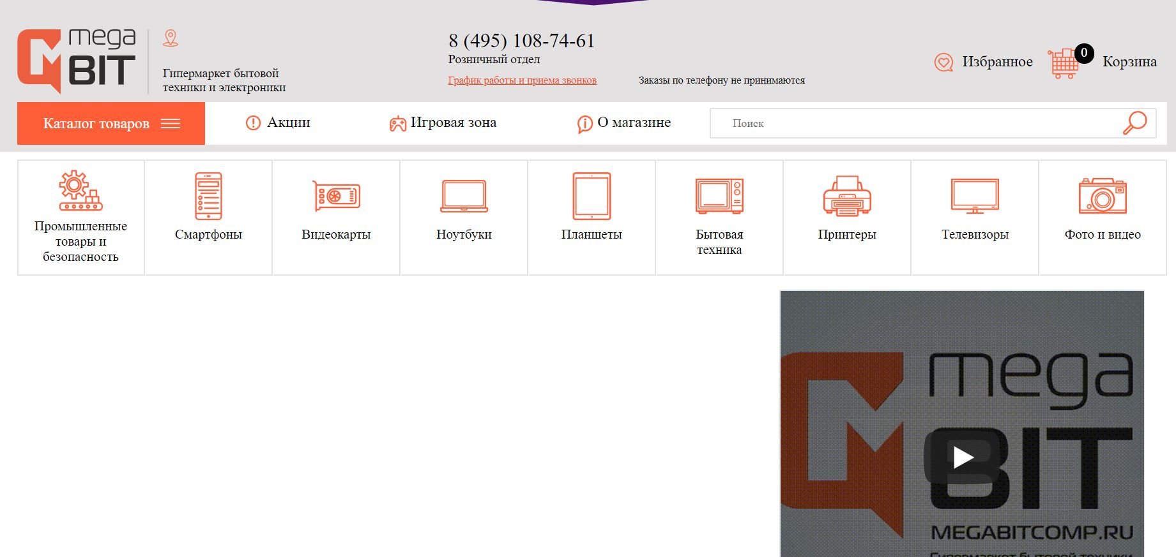This screenshot has height=557, width=1176.
Task: Open the Акции menu item
Action: (x=279, y=123)
